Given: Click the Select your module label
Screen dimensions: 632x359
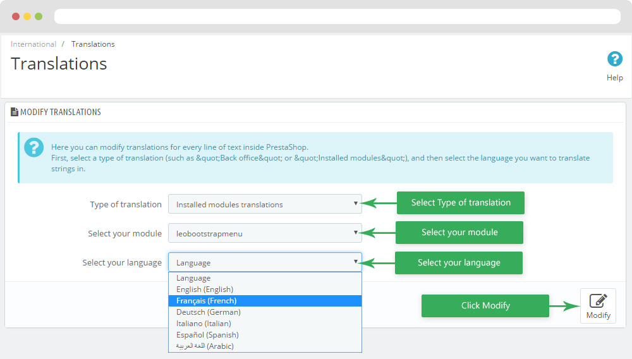Looking at the screenshot, I should tap(125, 234).
